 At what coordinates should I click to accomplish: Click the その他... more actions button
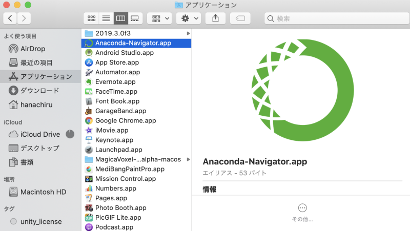pos(302,213)
